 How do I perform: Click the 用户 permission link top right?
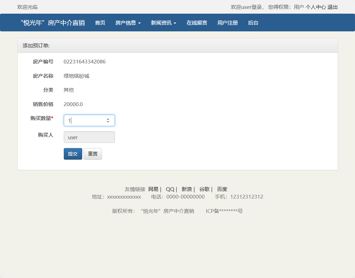[x=299, y=6]
